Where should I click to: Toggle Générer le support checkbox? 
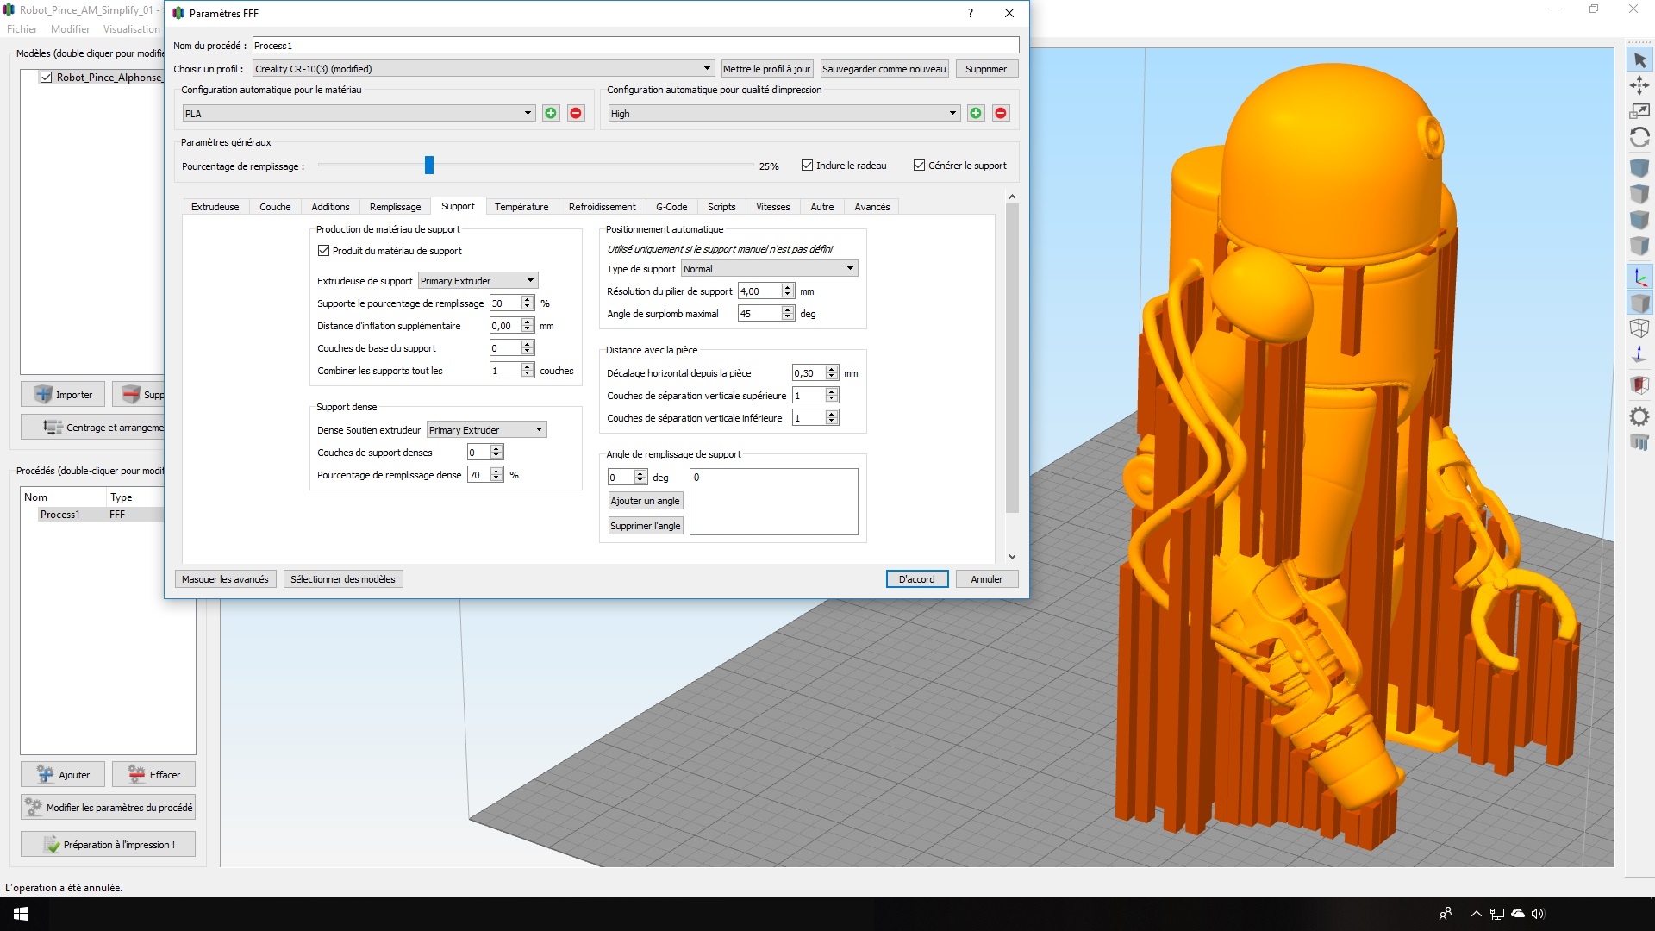[919, 166]
